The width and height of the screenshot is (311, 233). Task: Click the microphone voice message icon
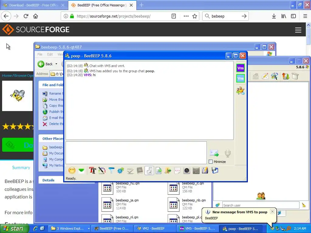pyautogui.click(x=228, y=153)
